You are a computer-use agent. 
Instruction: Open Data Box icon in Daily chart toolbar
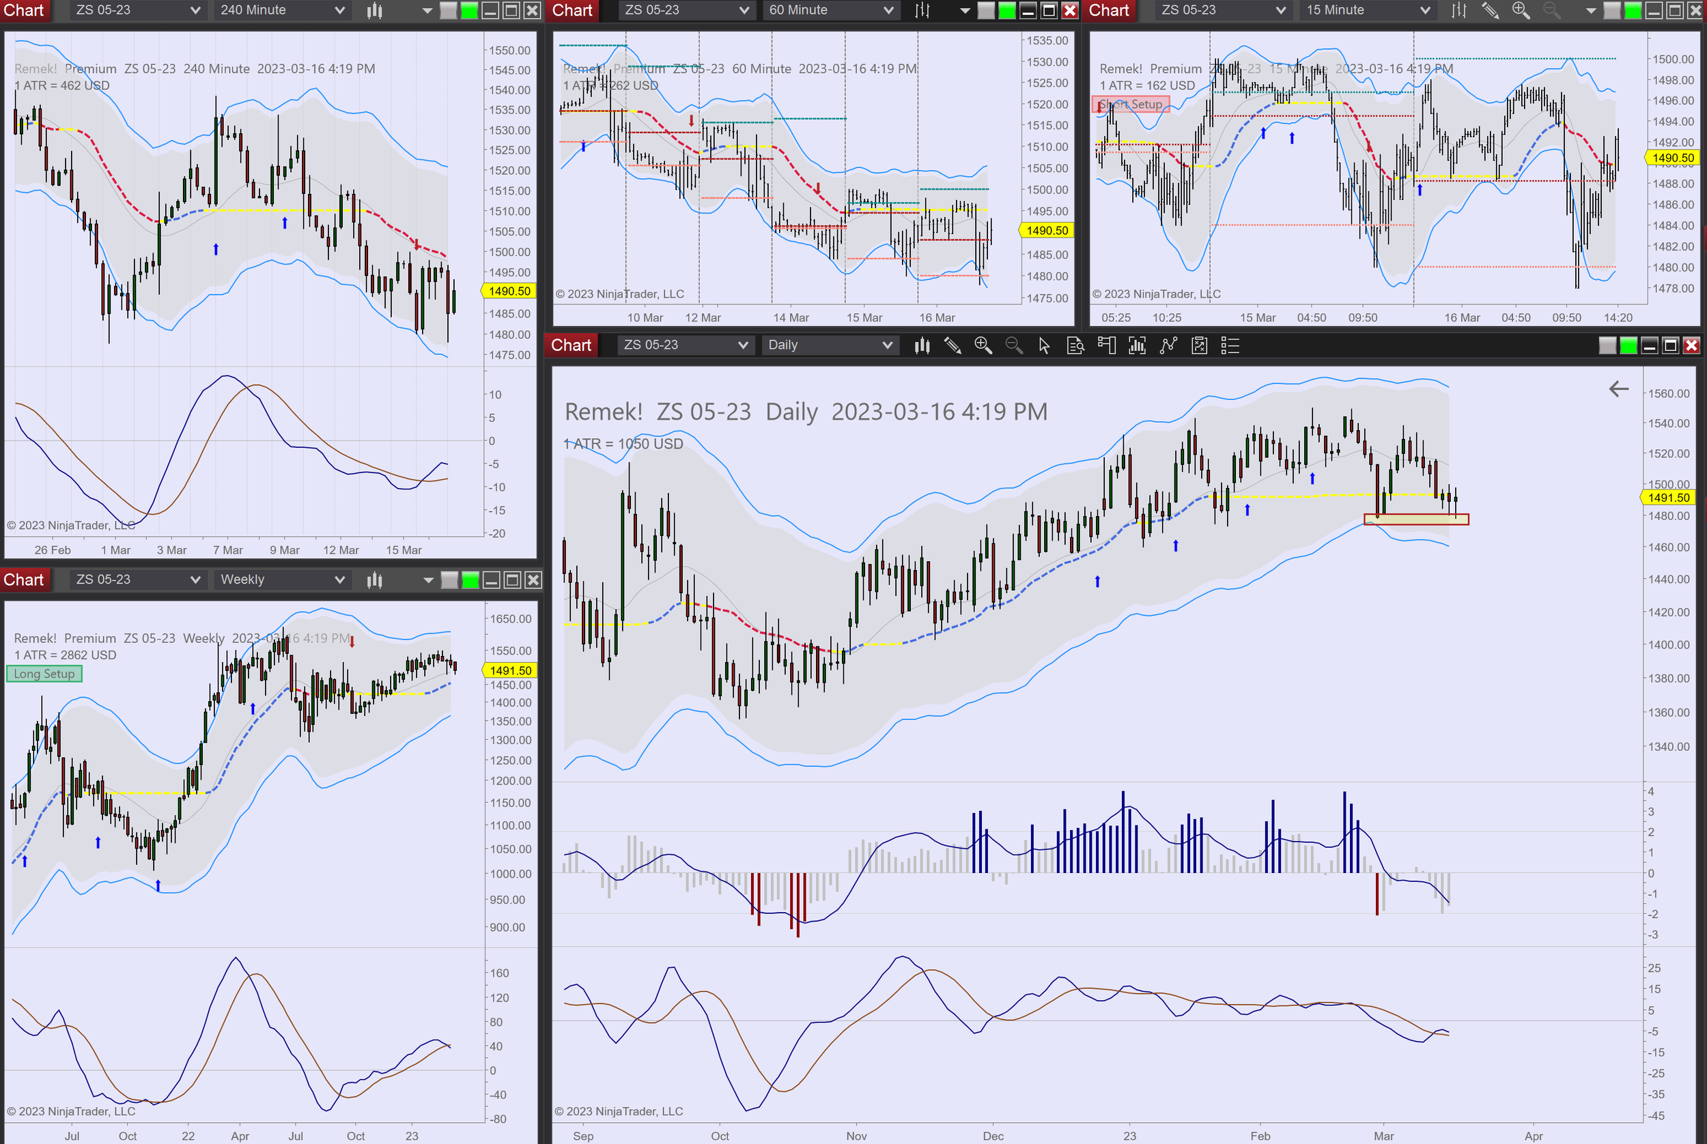pyautogui.click(x=1075, y=345)
